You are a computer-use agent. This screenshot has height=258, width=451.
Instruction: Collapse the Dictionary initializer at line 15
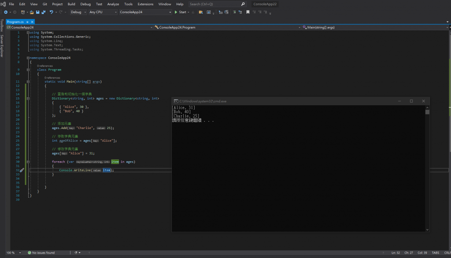(28, 98)
